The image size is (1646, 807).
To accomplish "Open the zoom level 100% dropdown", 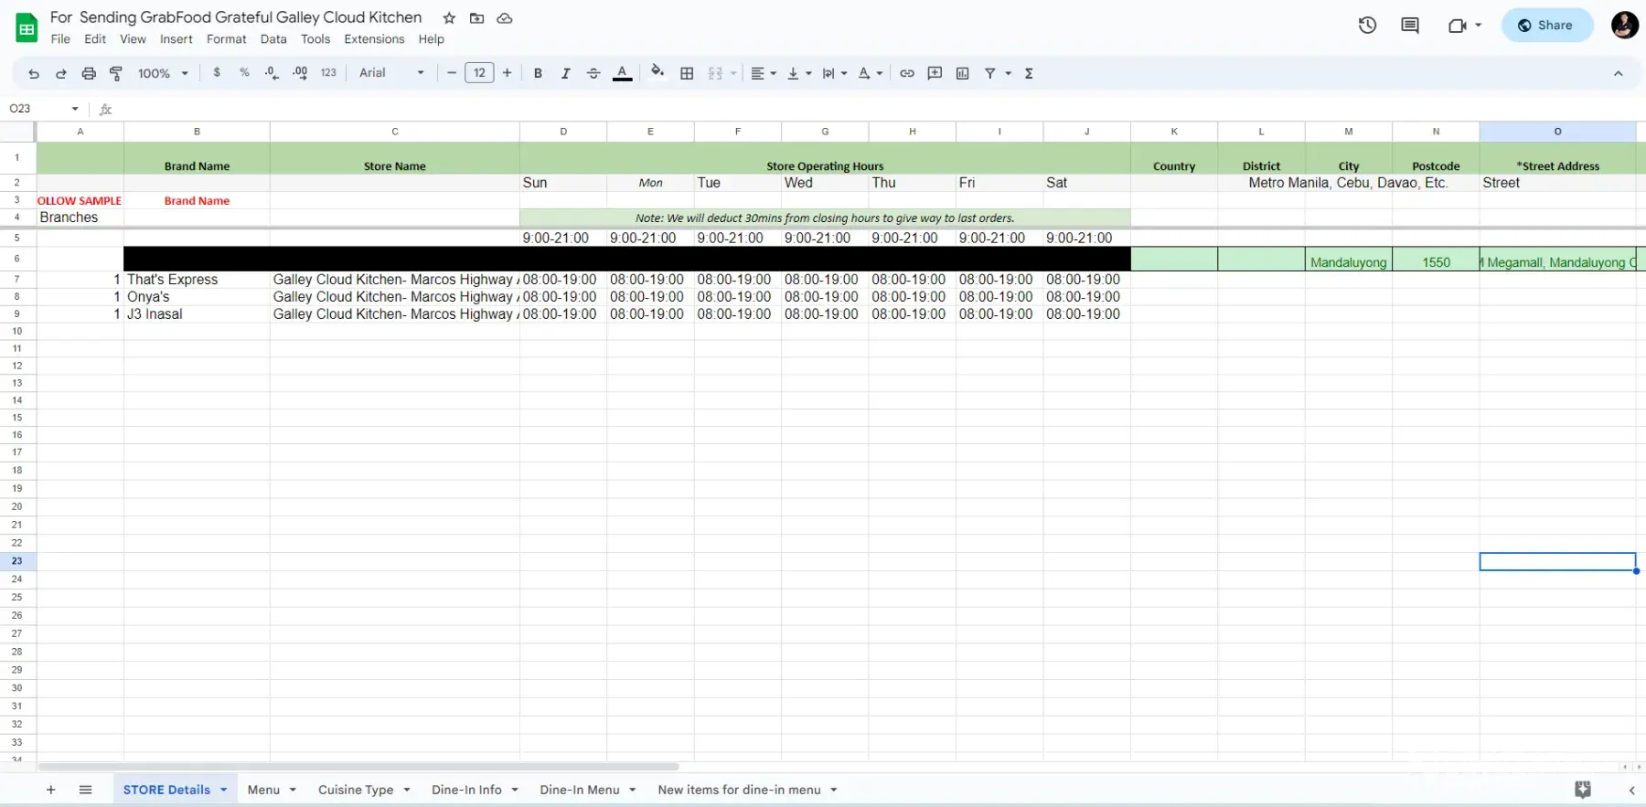I will pos(163,73).
